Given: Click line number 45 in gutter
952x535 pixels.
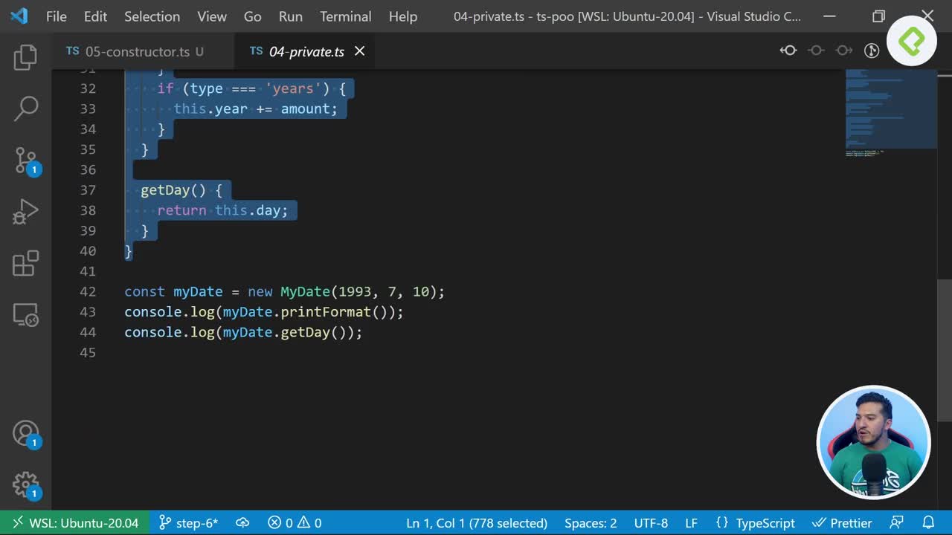Looking at the screenshot, I should coord(88,352).
